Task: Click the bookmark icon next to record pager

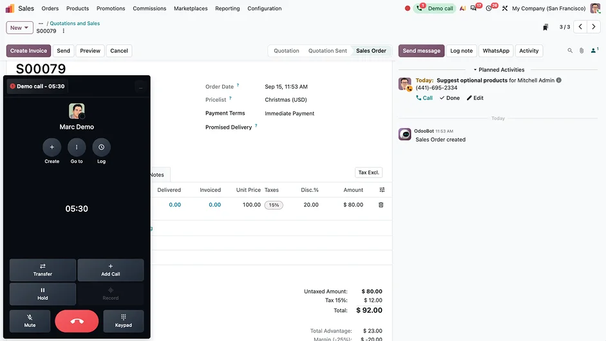Action: (545, 27)
